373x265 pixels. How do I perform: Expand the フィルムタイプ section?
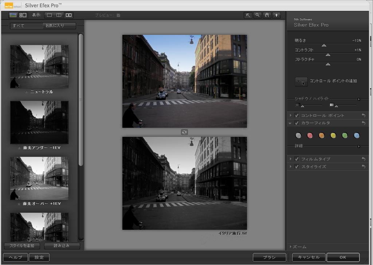[290, 159]
